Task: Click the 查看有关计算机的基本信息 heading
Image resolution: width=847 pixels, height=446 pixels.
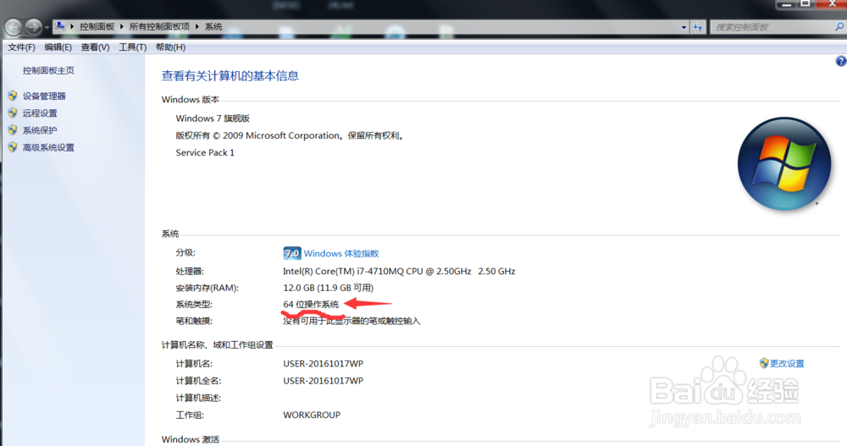Action: point(230,76)
